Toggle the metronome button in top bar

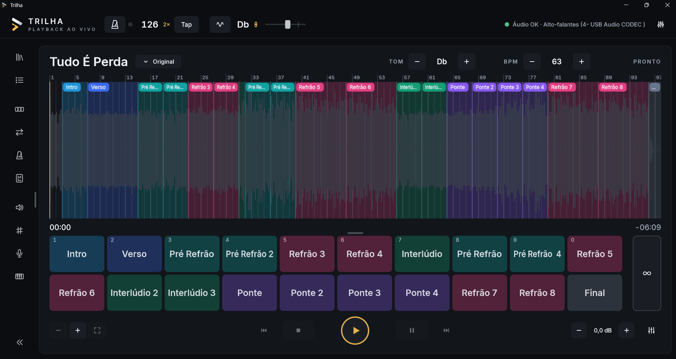(x=115, y=24)
